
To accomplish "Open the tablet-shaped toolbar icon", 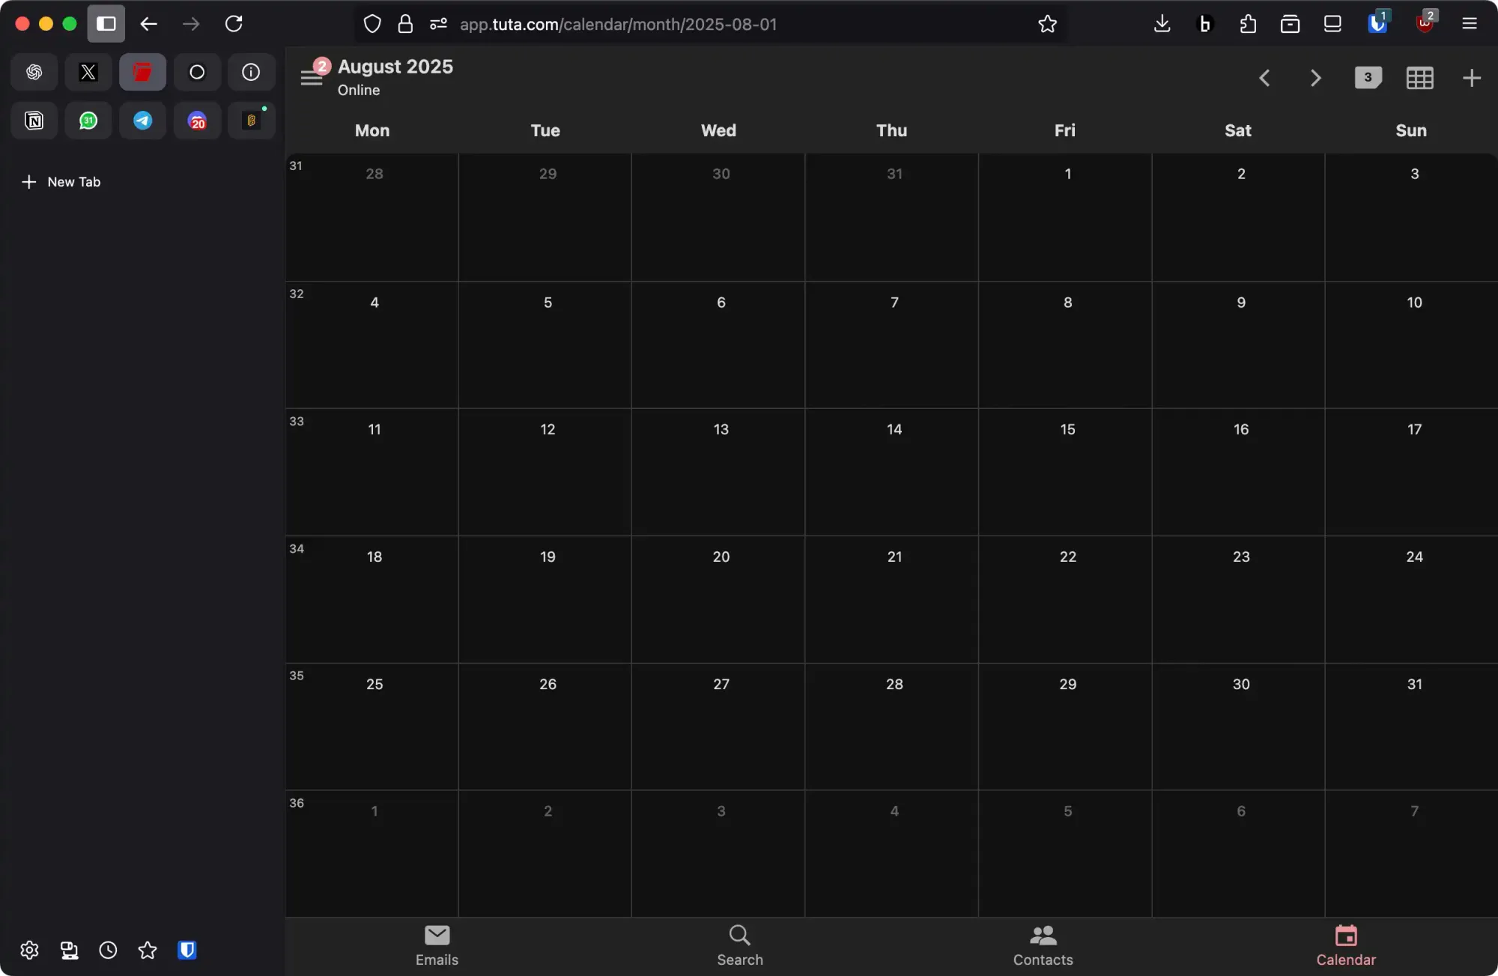I will [1332, 24].
